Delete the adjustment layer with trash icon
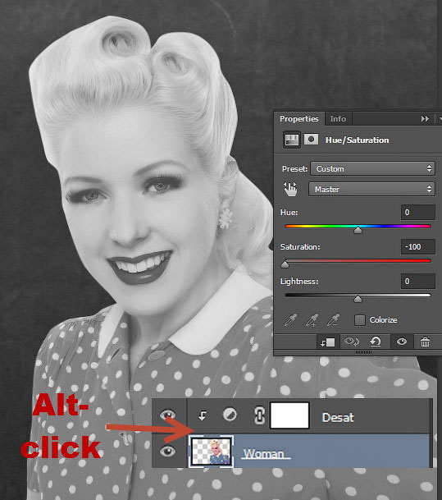 point(425,342)
